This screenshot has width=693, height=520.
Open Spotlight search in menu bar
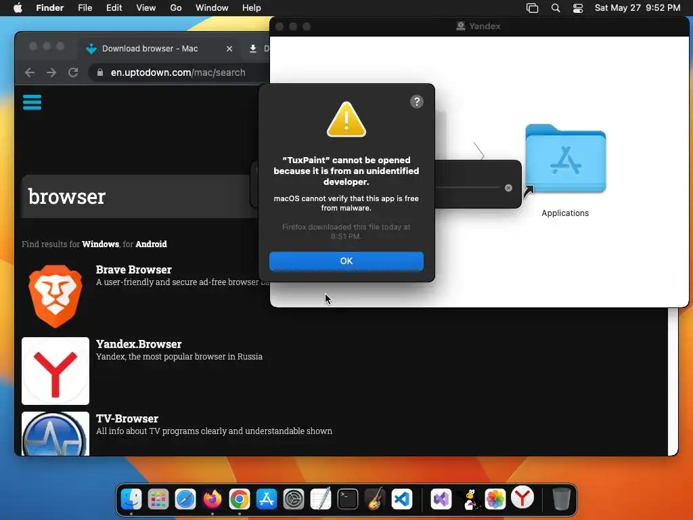click(x=556, y=8)
